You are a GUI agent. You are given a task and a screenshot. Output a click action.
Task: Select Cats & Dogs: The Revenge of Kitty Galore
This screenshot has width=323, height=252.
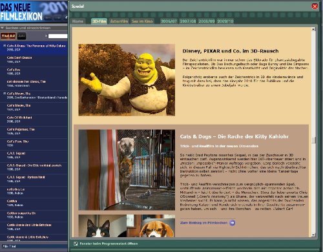(34, 48)
